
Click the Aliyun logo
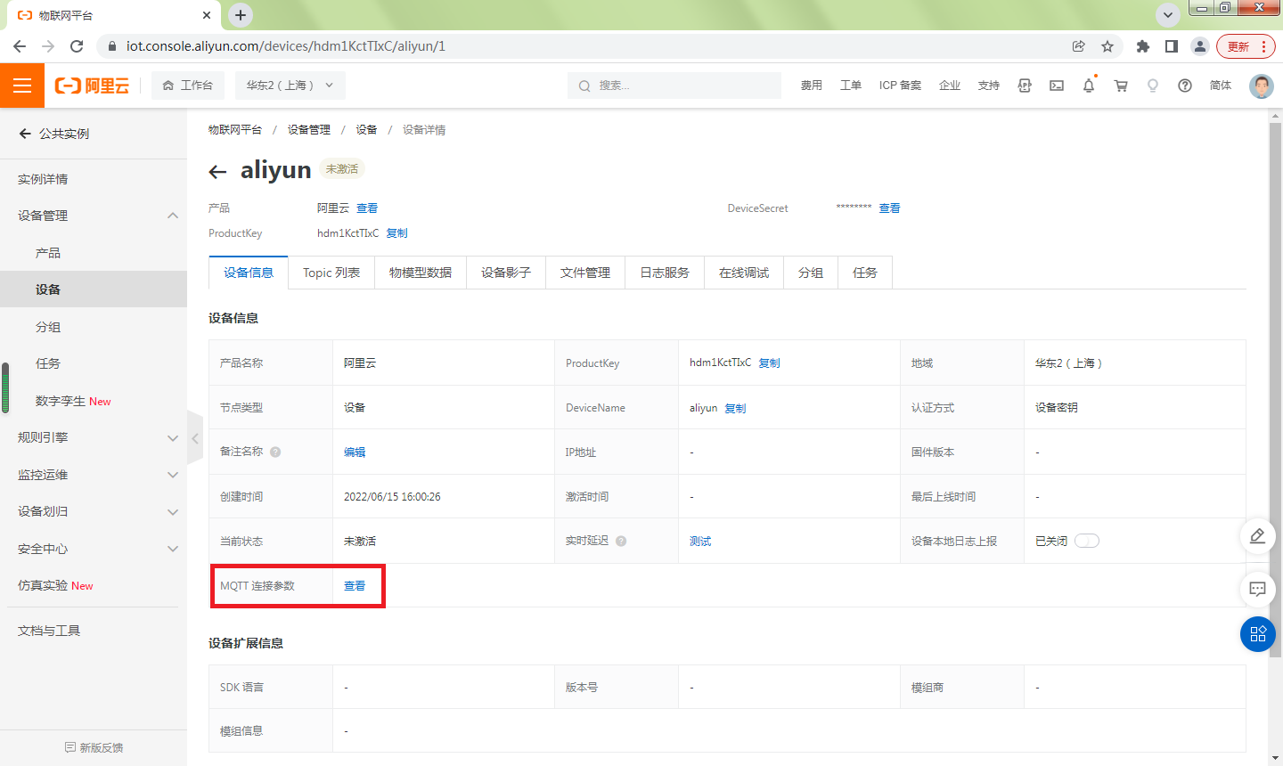[x=92, y=86]
